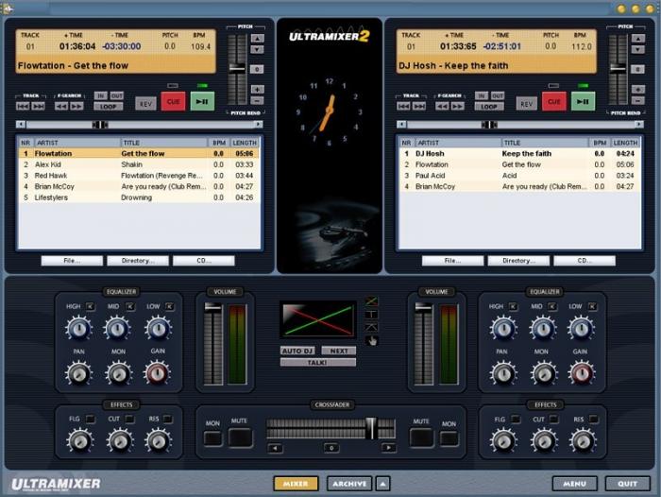Set loop IN point on right deck
661x497 pixels.
482,95
